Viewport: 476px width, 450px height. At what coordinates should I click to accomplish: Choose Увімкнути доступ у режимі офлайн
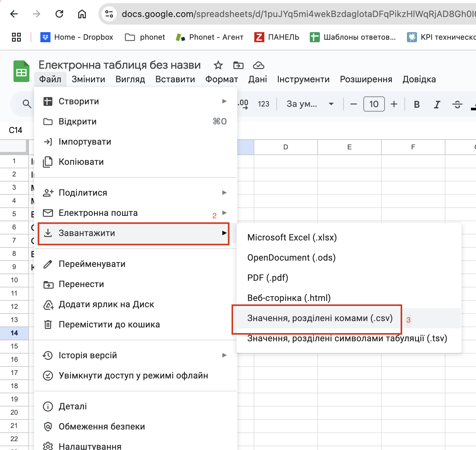pos(135,375)
